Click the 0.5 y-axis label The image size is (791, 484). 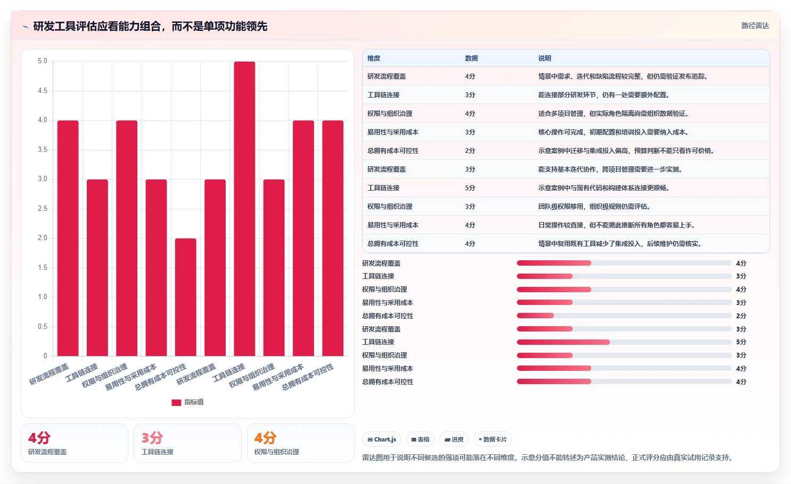tap(43, 327)
